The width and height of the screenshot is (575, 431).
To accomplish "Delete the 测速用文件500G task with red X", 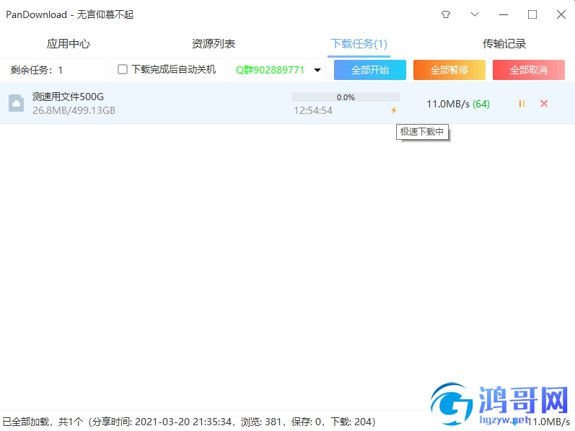I will (544, 103).
